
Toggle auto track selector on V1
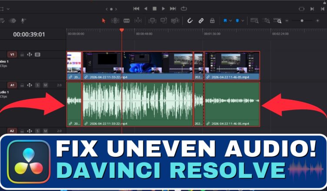30,55
